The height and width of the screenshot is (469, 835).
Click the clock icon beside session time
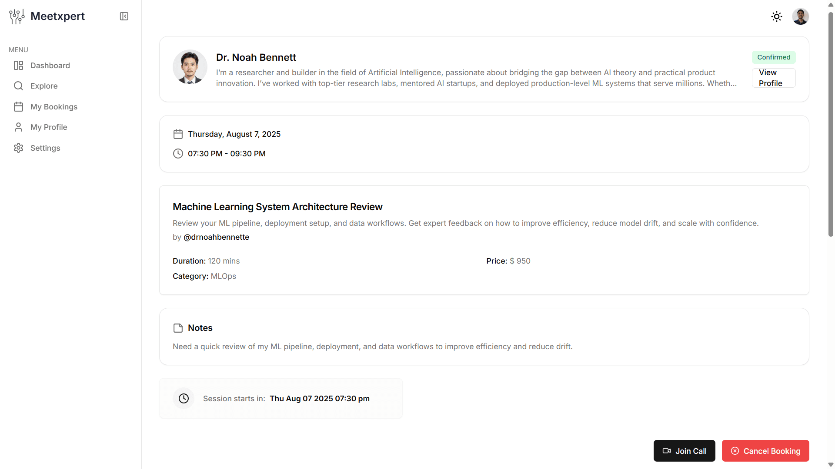178,154
